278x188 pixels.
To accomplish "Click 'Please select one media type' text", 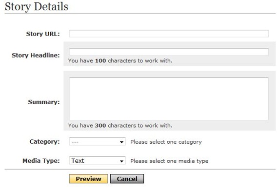I will 169,161.
